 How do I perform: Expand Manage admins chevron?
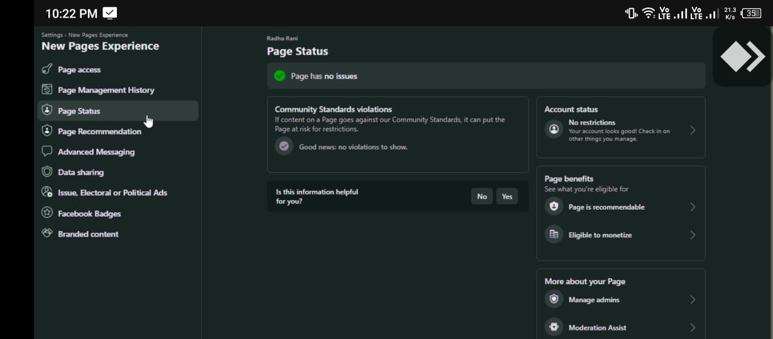tap(693, 299)
